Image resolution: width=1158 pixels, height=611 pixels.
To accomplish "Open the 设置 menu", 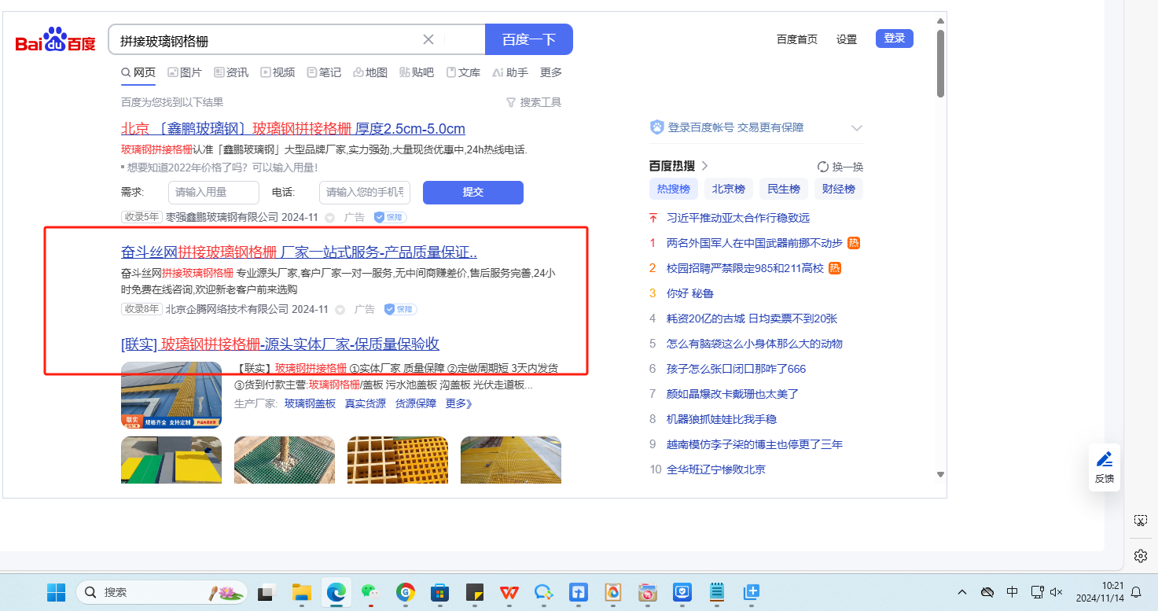I will pyautogui.click(x=847, y=39).
